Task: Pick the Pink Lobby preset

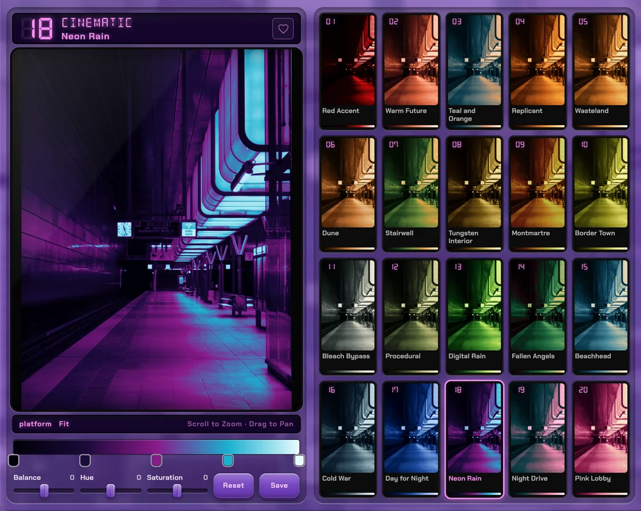Action: tap(601, 439)
